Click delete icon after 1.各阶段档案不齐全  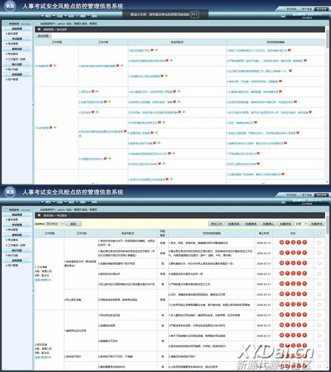[152, 50]
